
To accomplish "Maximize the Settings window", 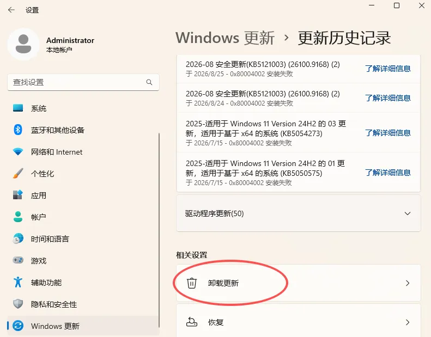I will (397, 5).
